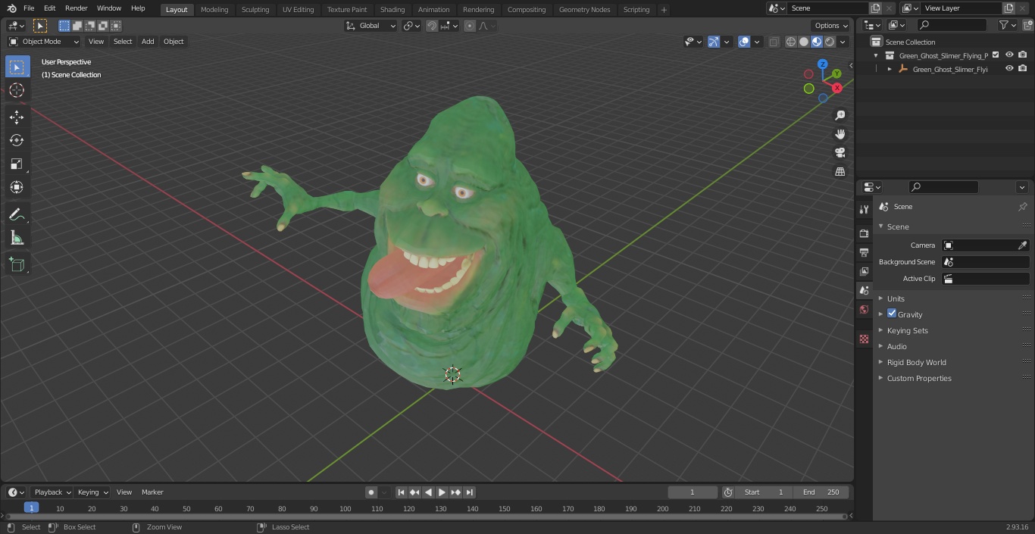This screenshot has height=534, width=1035.
Task: Click the End frame 250 field
Action: [x=821, y=492]
